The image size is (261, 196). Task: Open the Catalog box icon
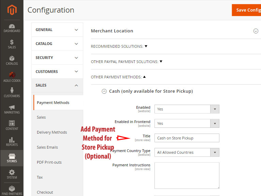[12, 61]
